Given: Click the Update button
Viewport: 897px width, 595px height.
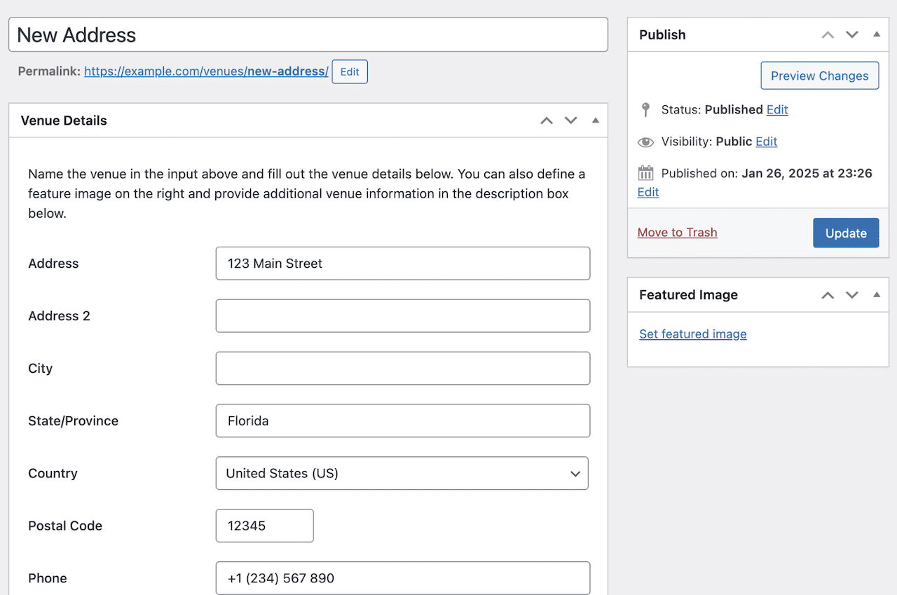Looking at the screenshot, I should tap(845, 233).
